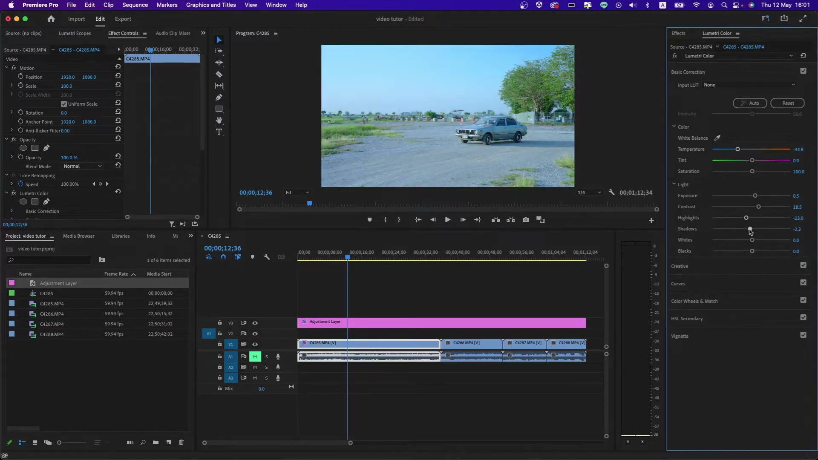The width and height of the screenshot is (818, 460).
Task: Click the delete trash icon in project panel
Action: (x=181, y=443)
